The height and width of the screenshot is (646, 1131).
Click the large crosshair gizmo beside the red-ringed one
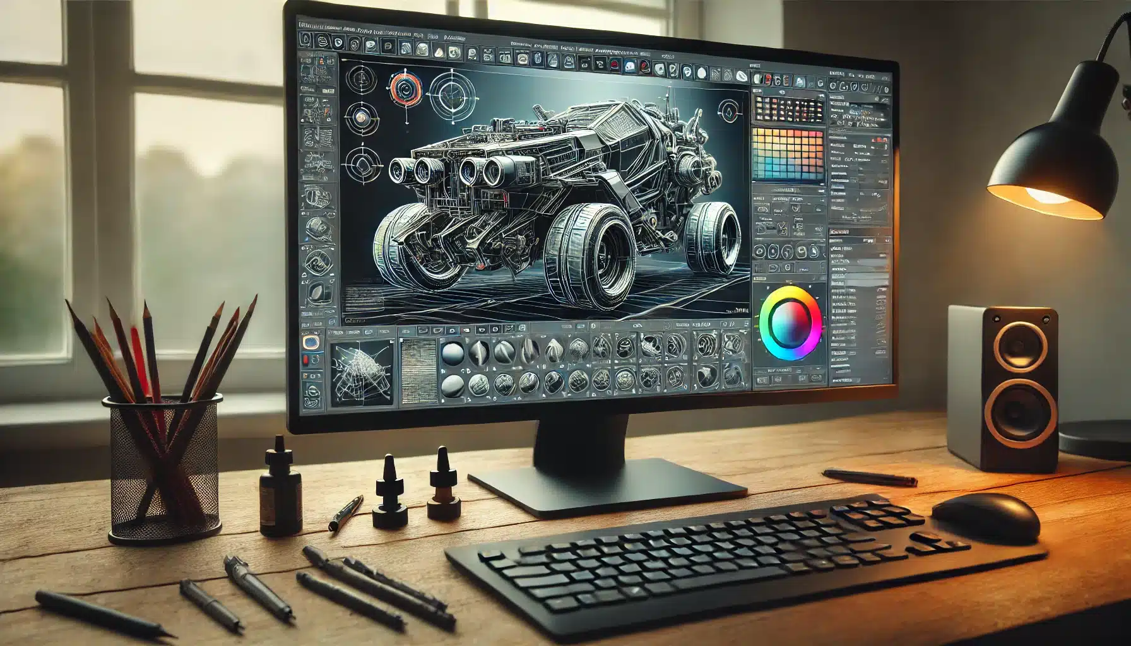[x=453, y=95]
